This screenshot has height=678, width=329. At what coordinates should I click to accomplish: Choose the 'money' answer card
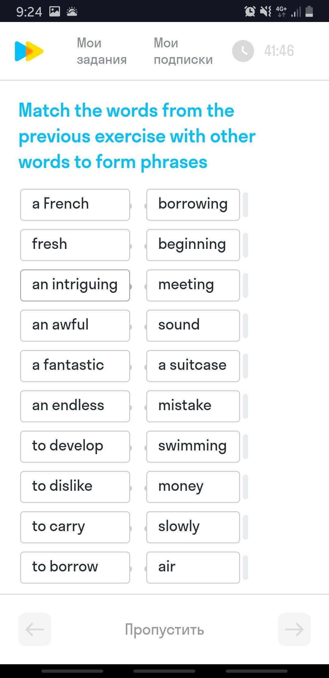pos(193,487)
